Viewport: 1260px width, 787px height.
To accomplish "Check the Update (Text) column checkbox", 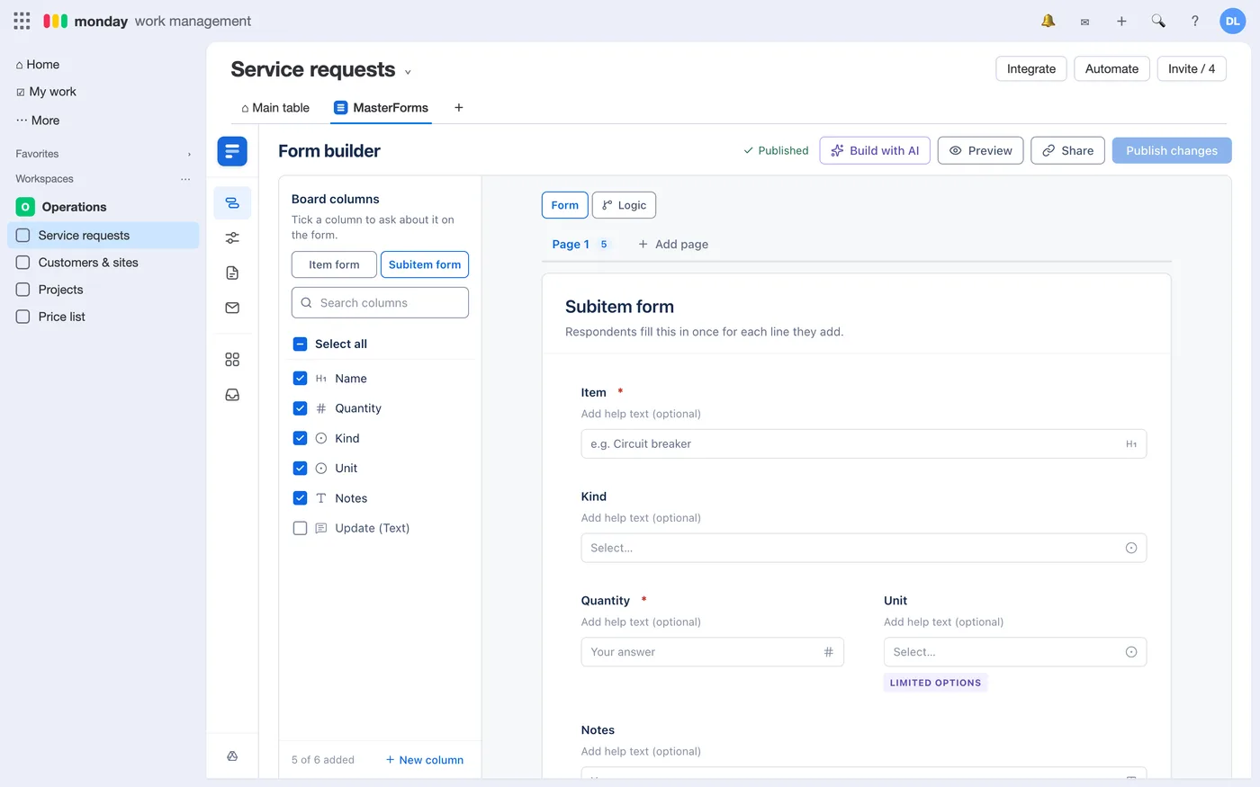I will point(301,528).
